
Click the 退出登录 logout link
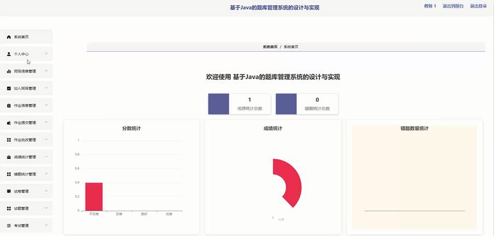coord(478,6)
